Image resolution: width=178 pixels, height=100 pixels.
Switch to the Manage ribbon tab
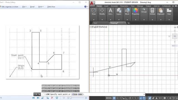[140, 6]
